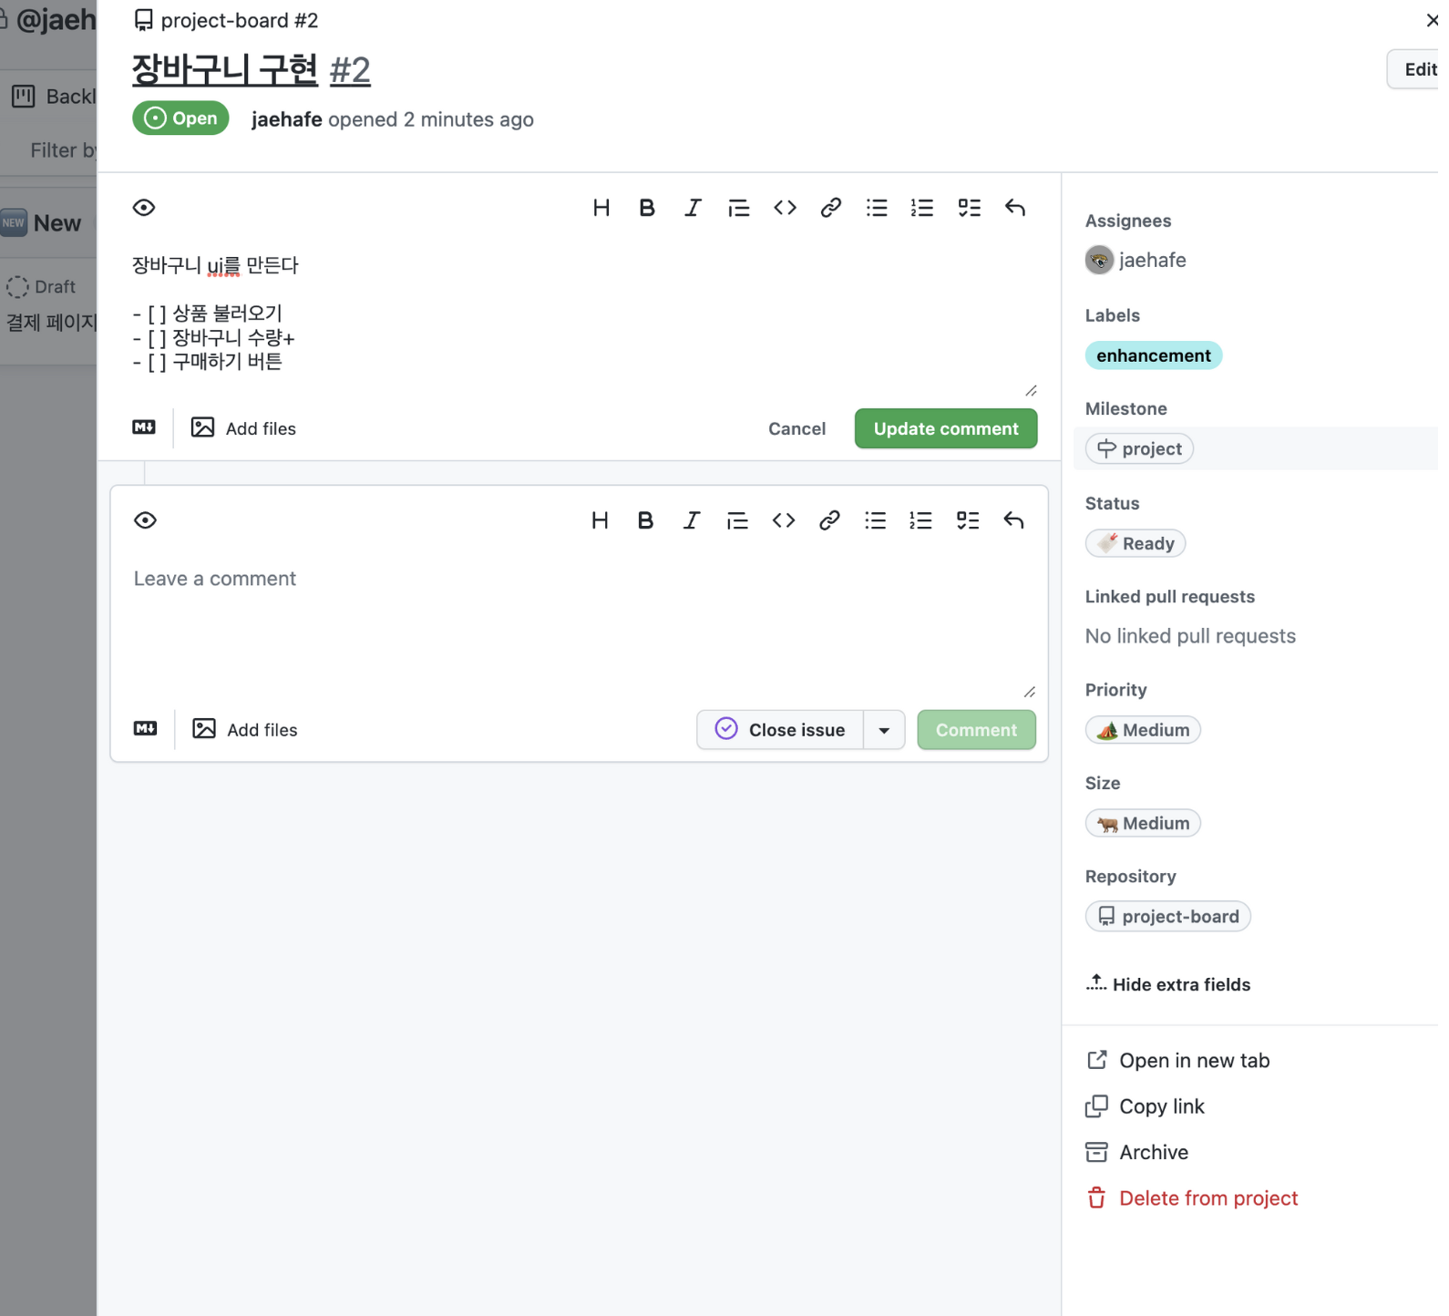The width and height of the screenshot is (1449, 1316).
Task: Click the enhancement label badge
Action: (1153, 355)
